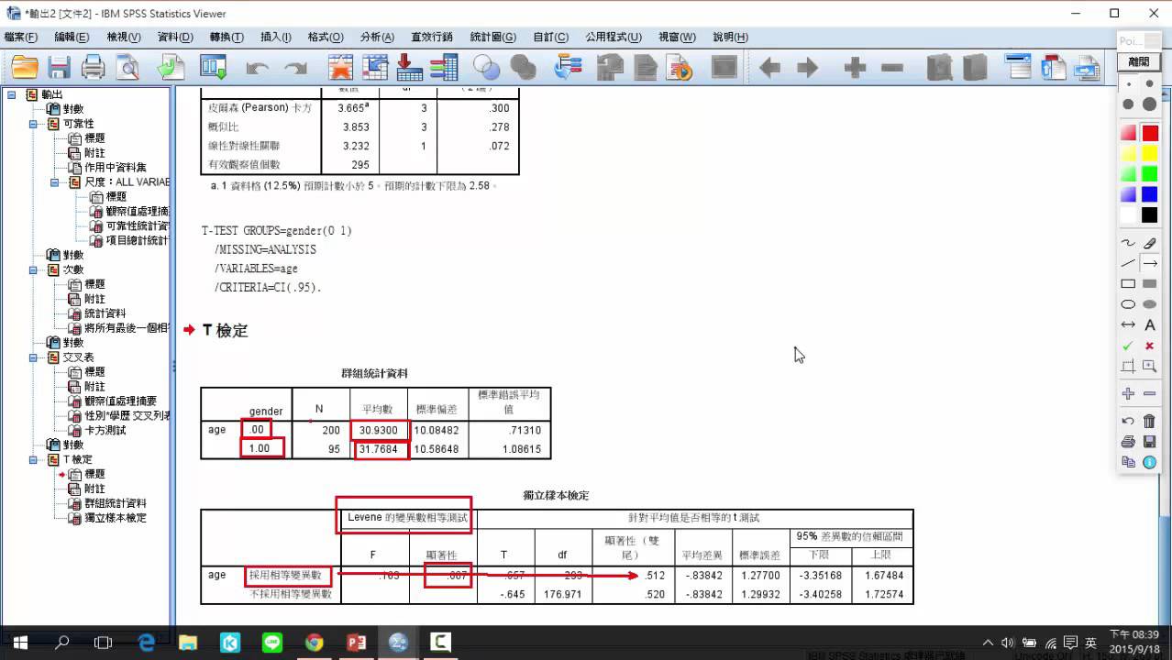Click the Redo arrow in toolbar

tap(295, 68)
